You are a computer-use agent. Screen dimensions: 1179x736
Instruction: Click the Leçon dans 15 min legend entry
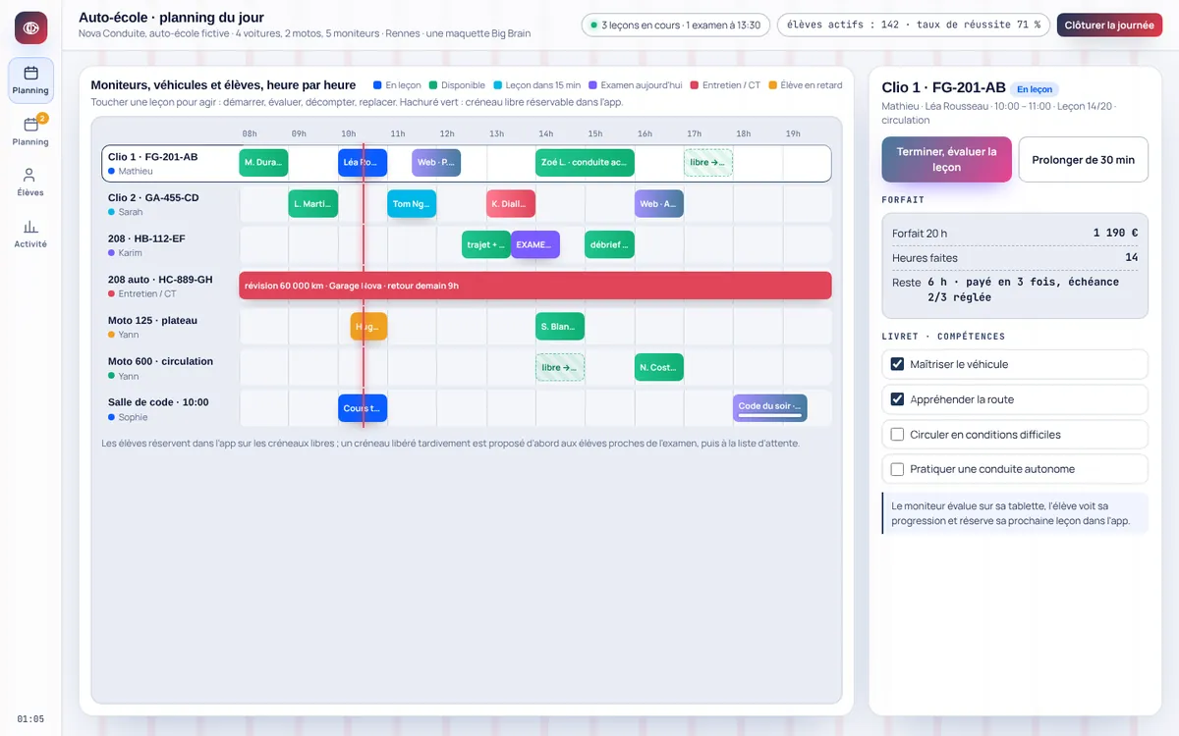pyautogui.click(x=536, y=85)
